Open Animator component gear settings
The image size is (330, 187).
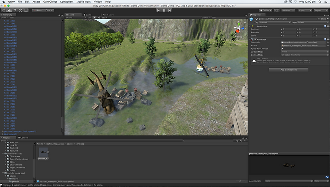(328, 39)
